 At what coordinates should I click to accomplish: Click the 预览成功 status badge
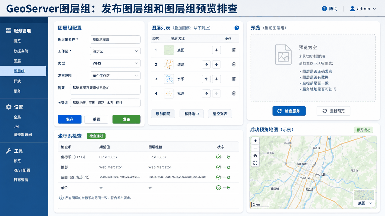(363, 130)
